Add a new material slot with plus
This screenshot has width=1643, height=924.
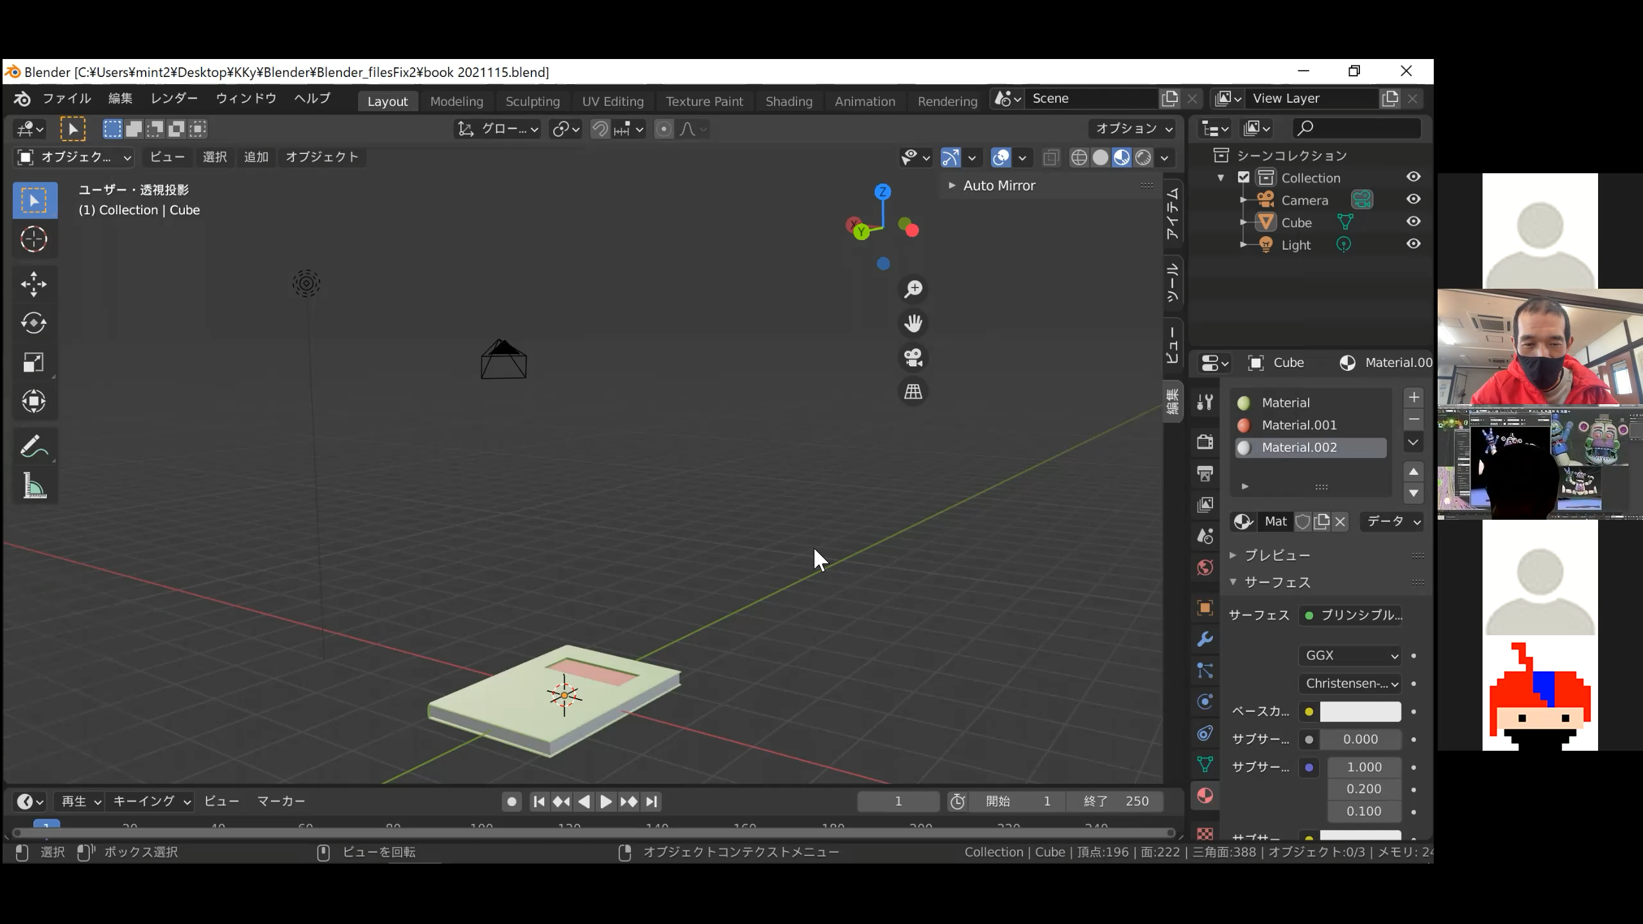[1414, 397]
